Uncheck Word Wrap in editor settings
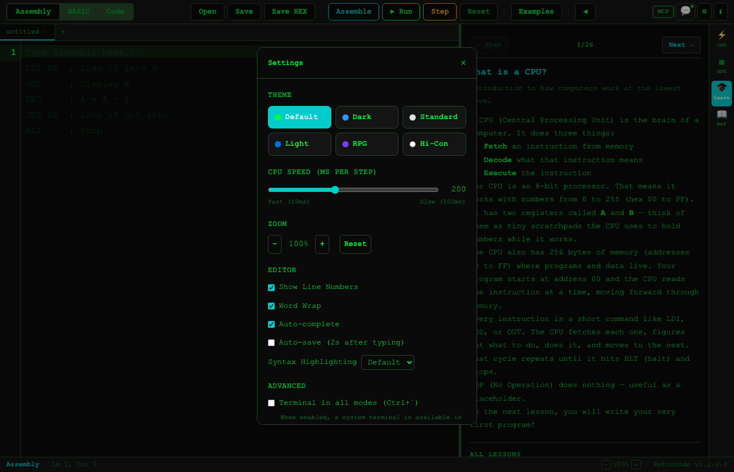Viewport: 734px width, 472px height. click(x=271, y=306)
